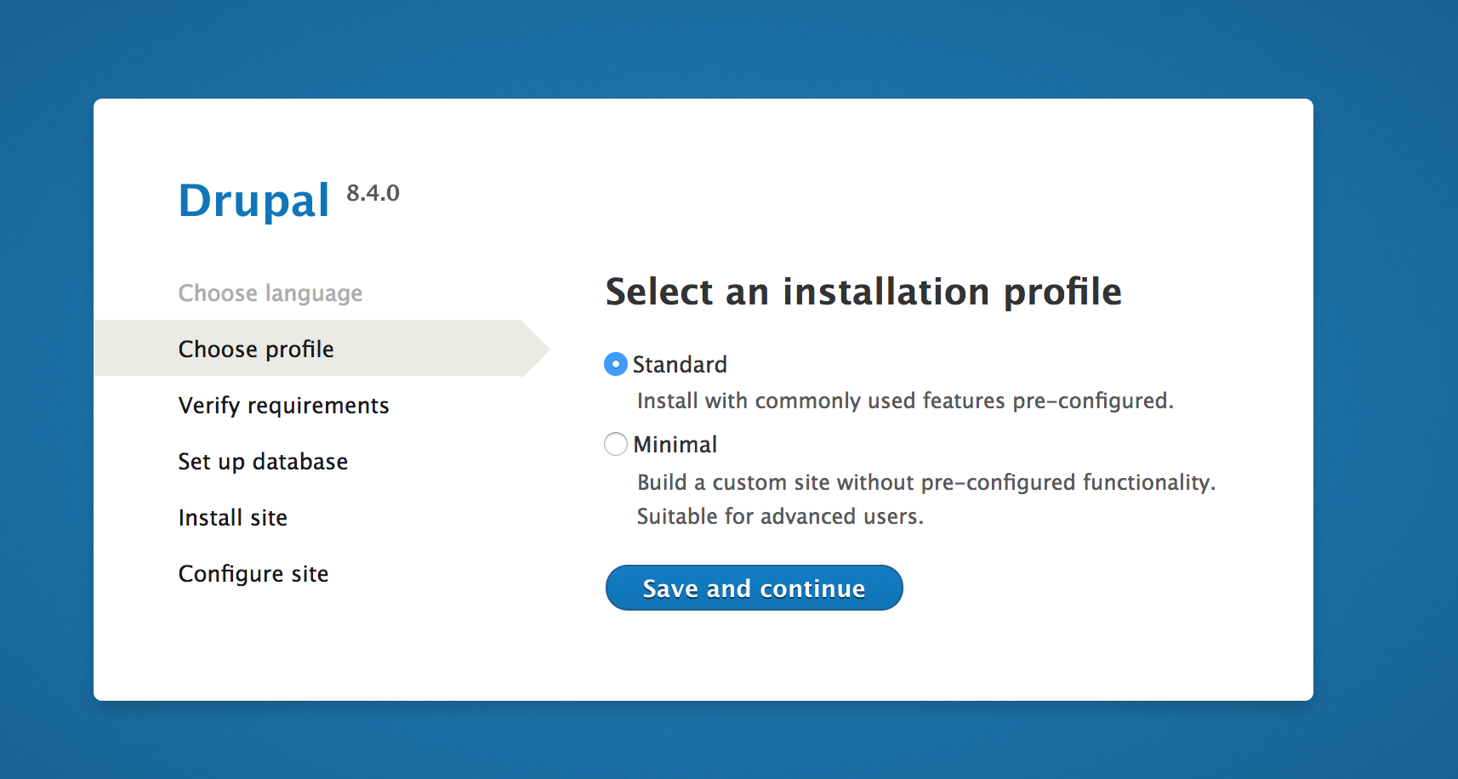This screenshot has width=1458, height=779.
Task: Click the Minimal label text
Action: [x=675, y=444]
